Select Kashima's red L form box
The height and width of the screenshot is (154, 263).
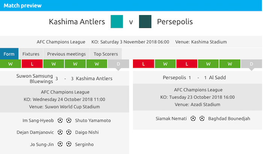(32, 64)
